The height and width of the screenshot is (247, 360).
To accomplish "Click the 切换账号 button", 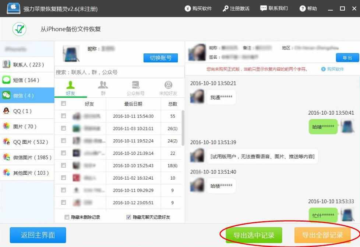I will click(x=161, y=58).
